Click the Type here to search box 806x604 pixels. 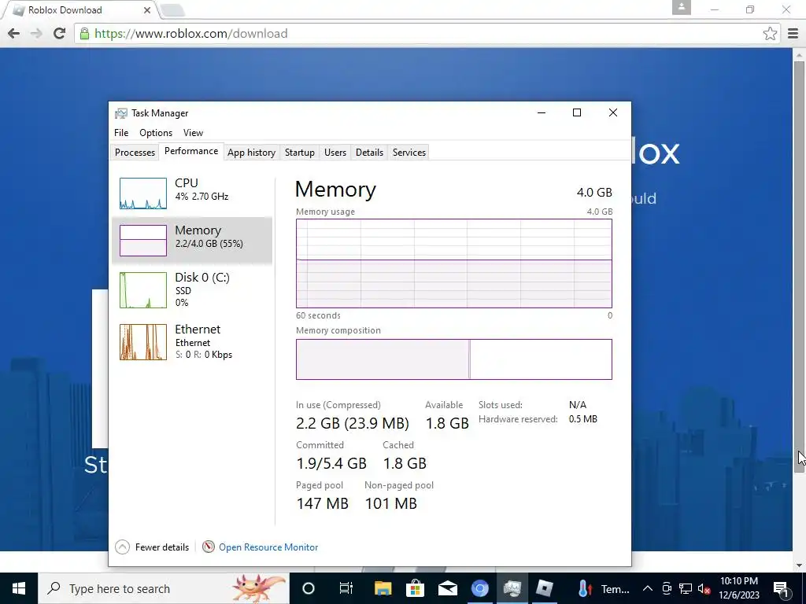coord(164,588)
